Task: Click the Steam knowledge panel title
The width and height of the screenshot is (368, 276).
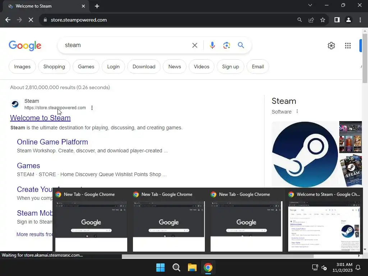Action: [x=284, y=101]
